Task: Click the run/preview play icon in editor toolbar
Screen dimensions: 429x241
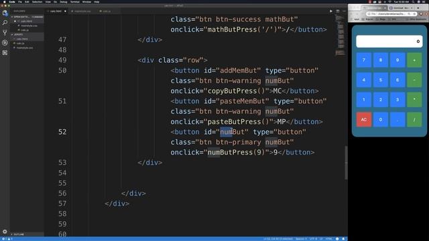Action: (x=330, y=11)
